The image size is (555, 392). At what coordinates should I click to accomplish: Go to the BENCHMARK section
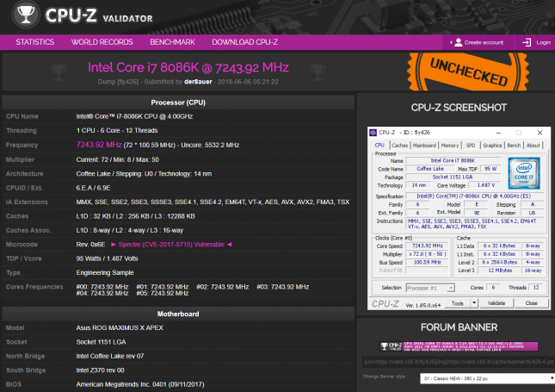tap(172, 42)
